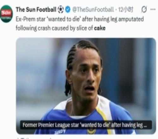Click the blue verified badge
This screenshot has width=158, height=139.
68,10
